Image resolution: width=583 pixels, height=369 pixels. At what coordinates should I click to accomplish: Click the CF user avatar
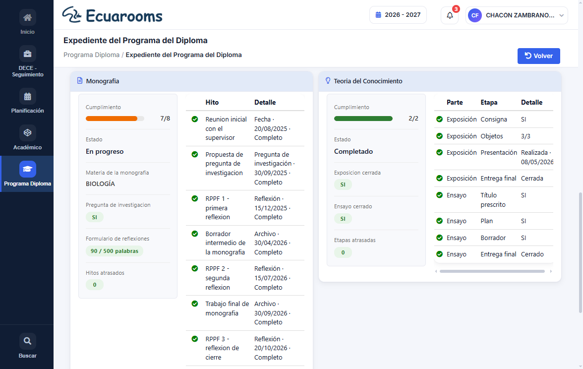coord(475,15)
